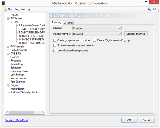Open the Streaming Server item

coord(19,71)
